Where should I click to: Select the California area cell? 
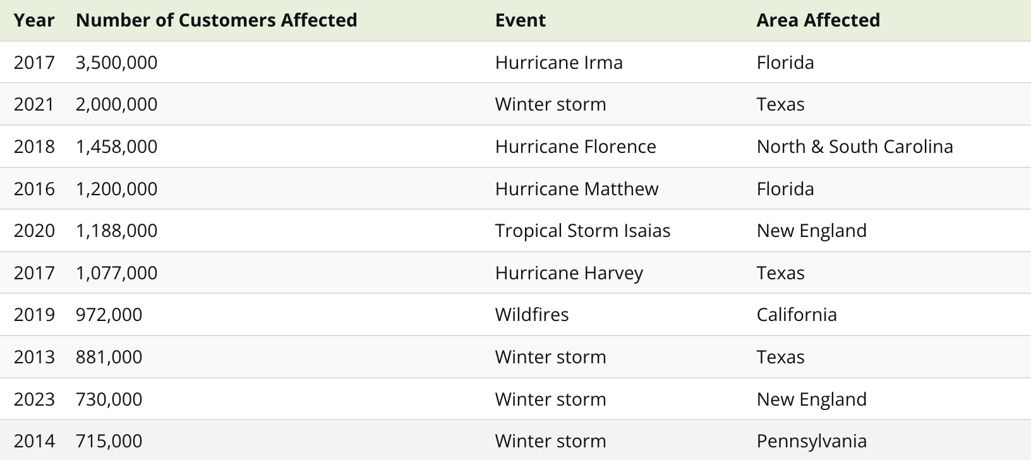click(x=797, y=315)
